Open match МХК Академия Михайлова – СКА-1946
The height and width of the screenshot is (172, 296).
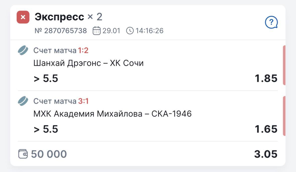click(112, 114)
